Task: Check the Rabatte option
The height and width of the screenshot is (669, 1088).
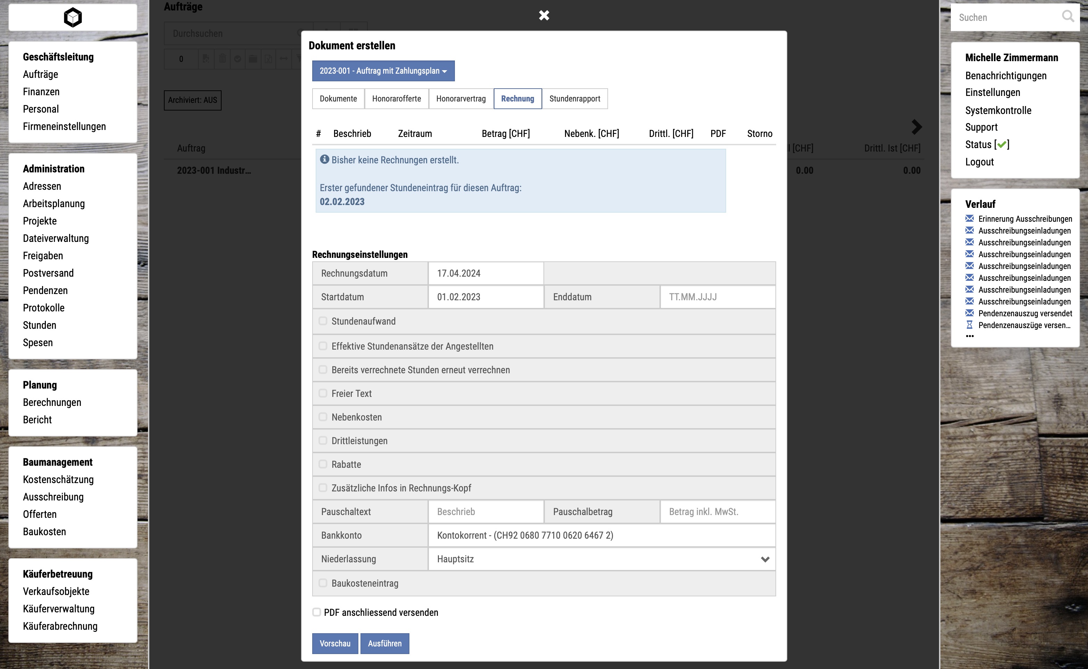Action: [x=323, y=464]
